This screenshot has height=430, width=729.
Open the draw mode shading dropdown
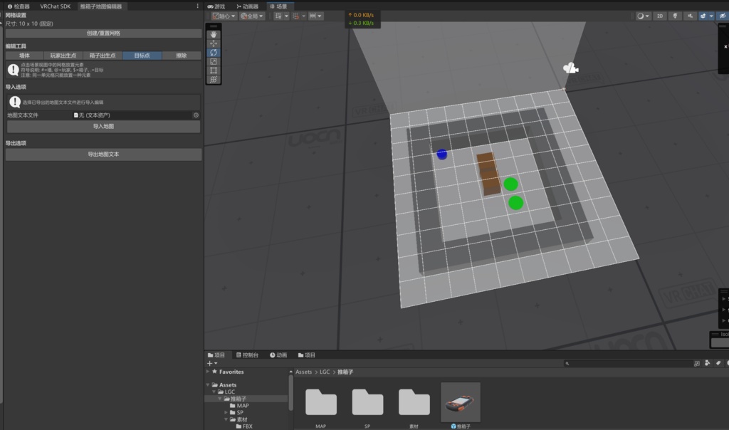(643, 16)
